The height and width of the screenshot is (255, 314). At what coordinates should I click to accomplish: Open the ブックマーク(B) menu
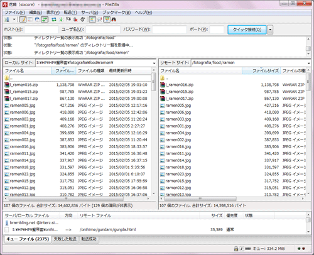[x=117, y=13]
